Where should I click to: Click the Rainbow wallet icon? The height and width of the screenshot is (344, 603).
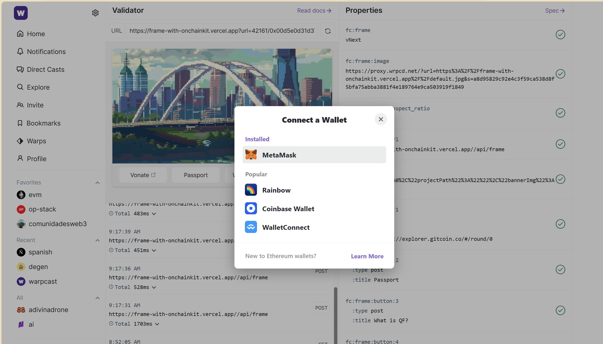coord(251,190)
